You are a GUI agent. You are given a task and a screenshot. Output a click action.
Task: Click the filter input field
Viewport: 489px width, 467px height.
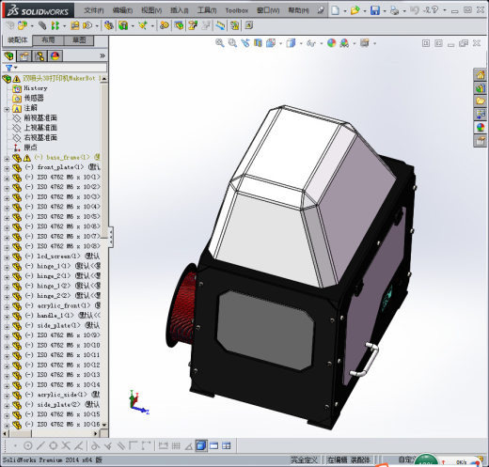pyautogui.click(x=62, y=68)
